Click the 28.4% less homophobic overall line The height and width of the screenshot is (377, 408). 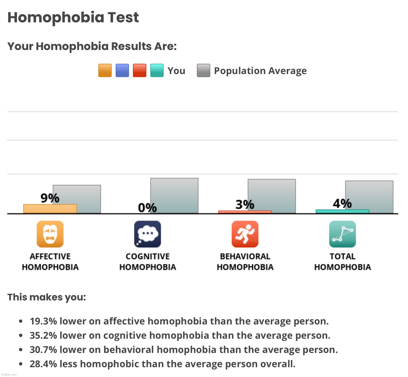(162, 364)
